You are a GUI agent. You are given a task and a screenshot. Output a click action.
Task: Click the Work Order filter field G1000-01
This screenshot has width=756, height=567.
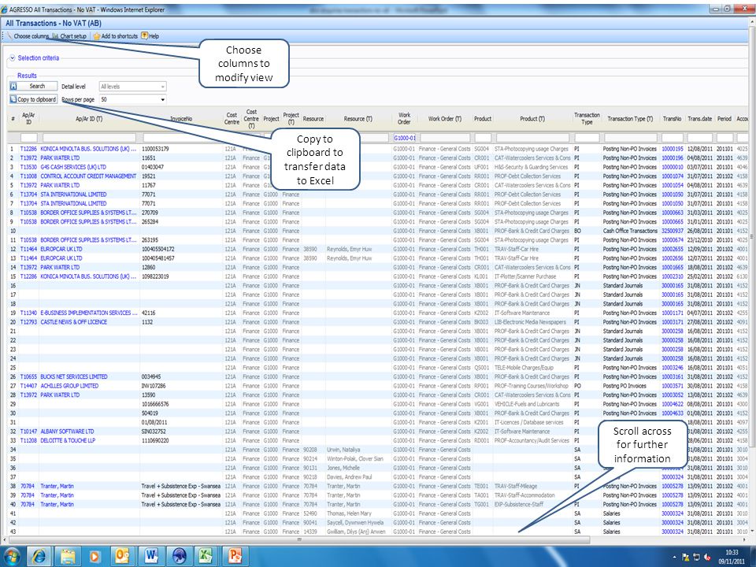coord(404,138)
